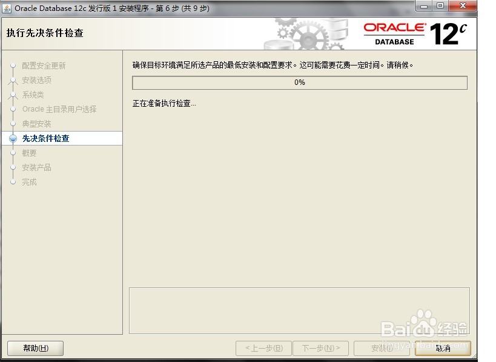Select the highlighted 先决条件检查 step
496x362 pixels.
pyautogui.click(x=62, y=138)
